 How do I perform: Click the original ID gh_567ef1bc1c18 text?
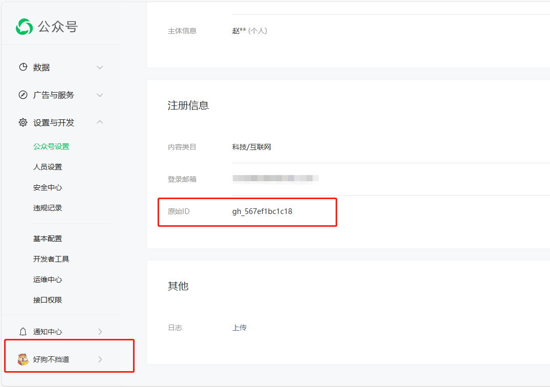click(262, 211)
